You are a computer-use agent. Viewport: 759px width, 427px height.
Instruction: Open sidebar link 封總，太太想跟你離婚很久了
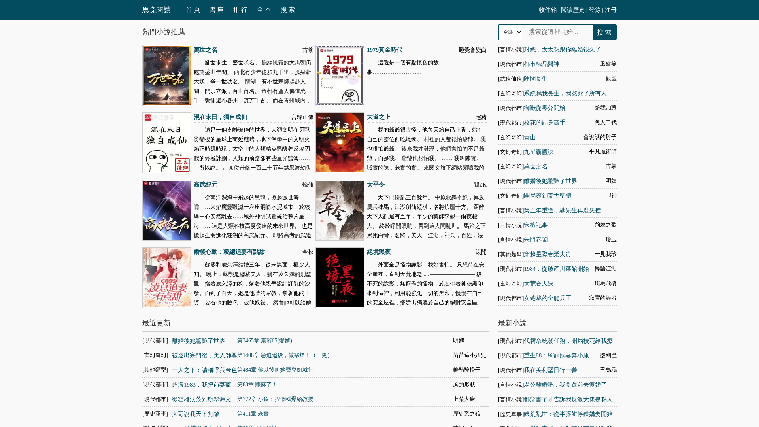(562, 49)
